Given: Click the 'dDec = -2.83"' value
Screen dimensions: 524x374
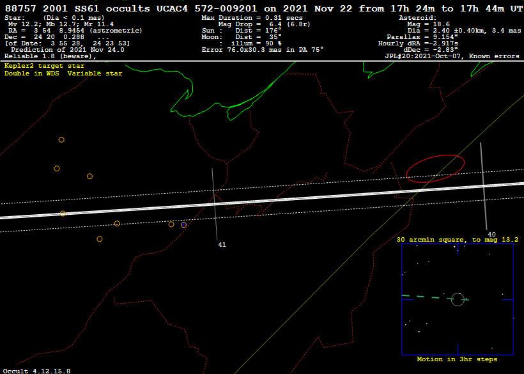Looking at the screenshot, I should pos(431,49).
